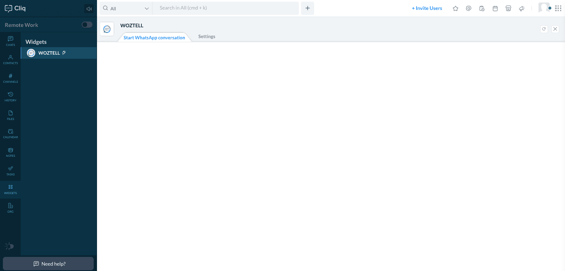Open the apps grid launcher
This screenshot has height=271, width=565.
(x=558, y=8)
